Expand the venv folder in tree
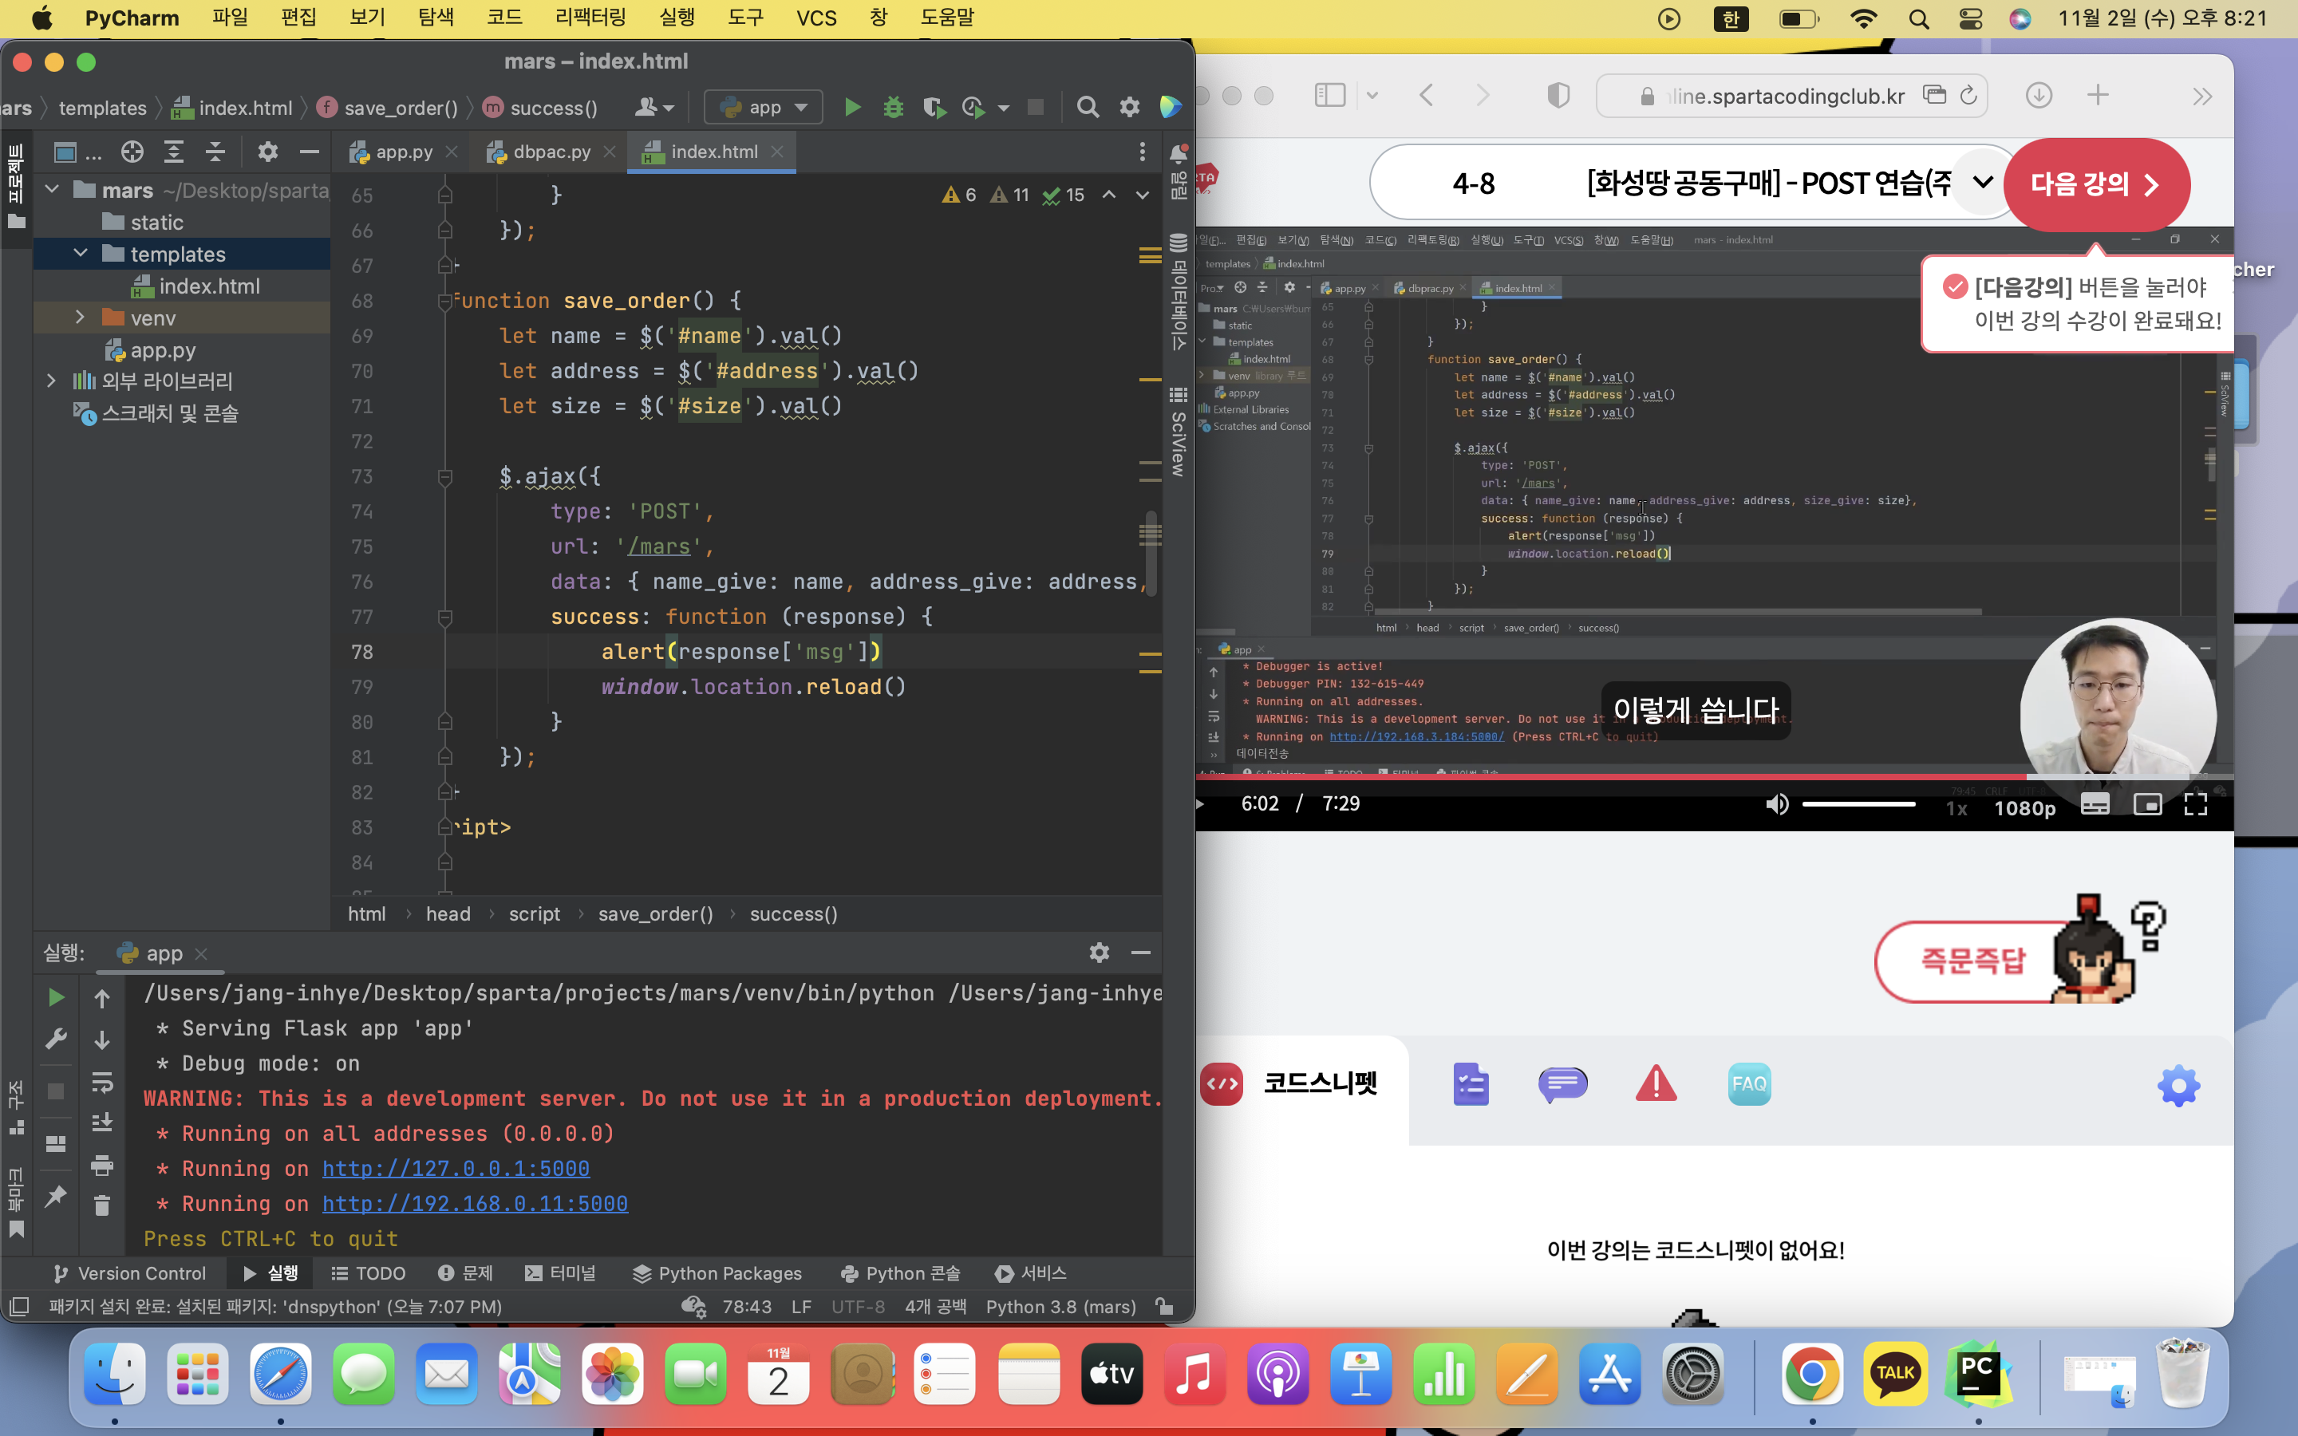The image size is (2298, 1436). pyautogui.click(x=81, y=318)
